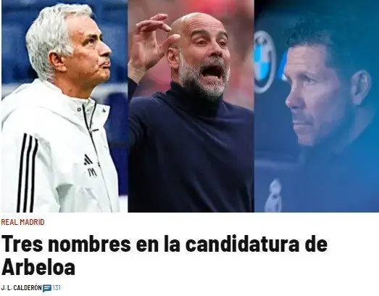Click the raised hand in the middle photo
The width and height of the screenshot is (379, 296).
point(152,42)
